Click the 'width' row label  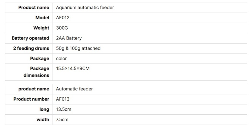[x=43, y=120]
